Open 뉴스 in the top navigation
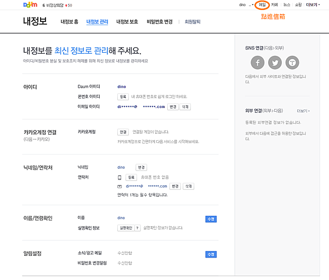Viewport: 329px width, 280px height. 287,5
